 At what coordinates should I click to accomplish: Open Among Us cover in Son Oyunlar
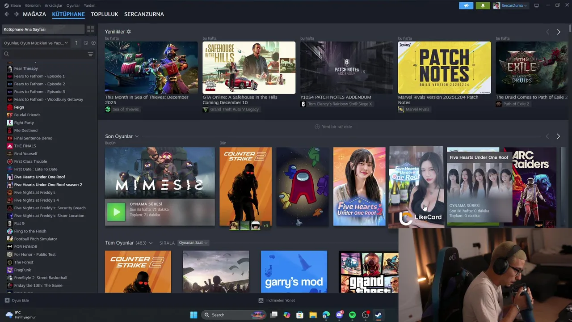pyautogui.click(x=303, y=186)
